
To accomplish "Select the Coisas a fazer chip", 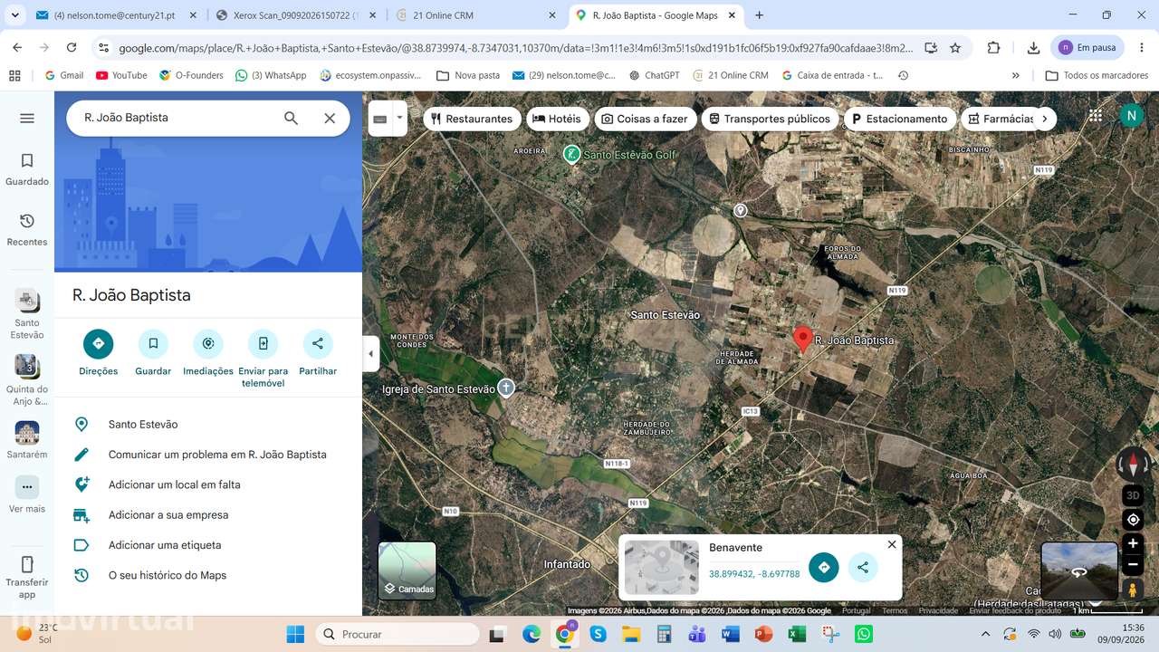I will [645, 119].
